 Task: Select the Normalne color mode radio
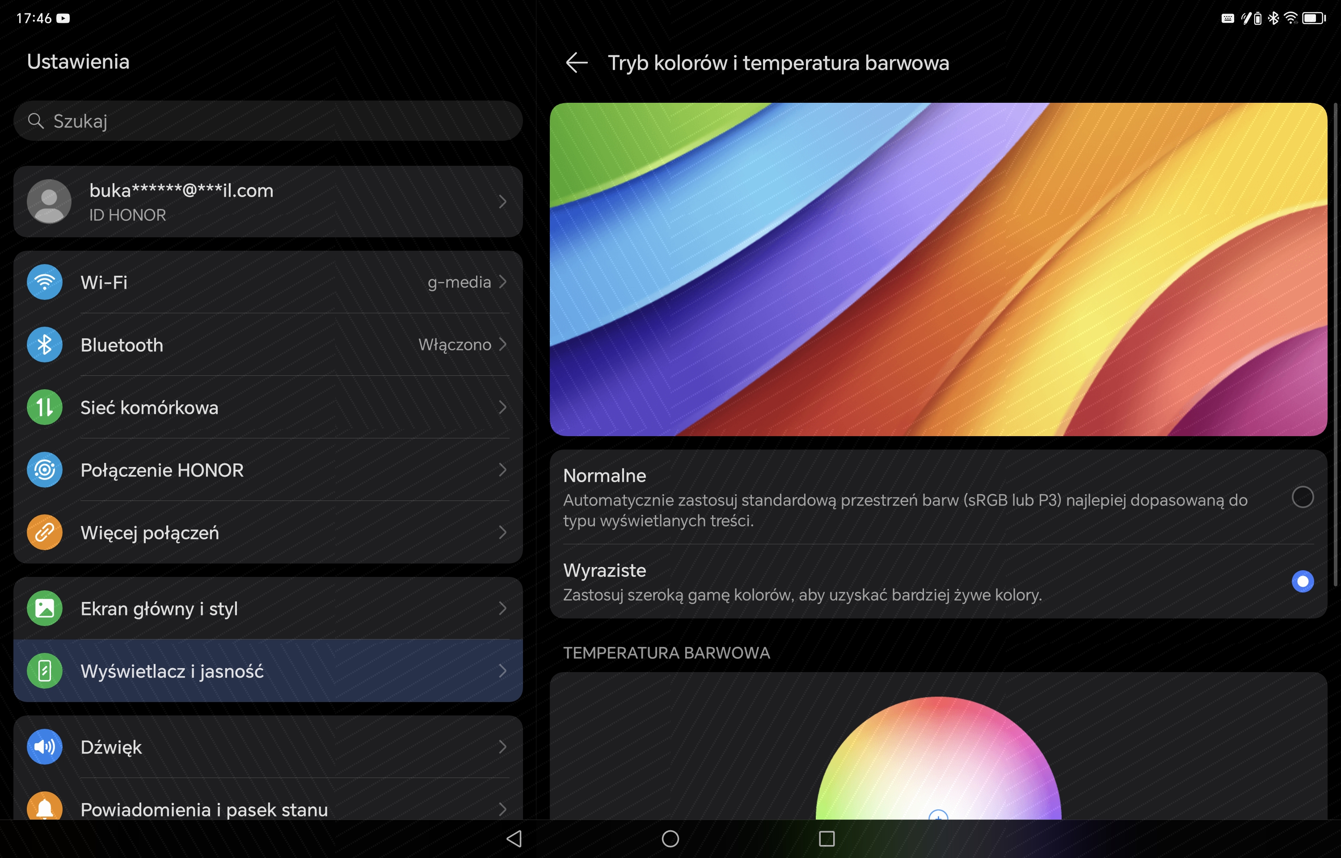1303,496
